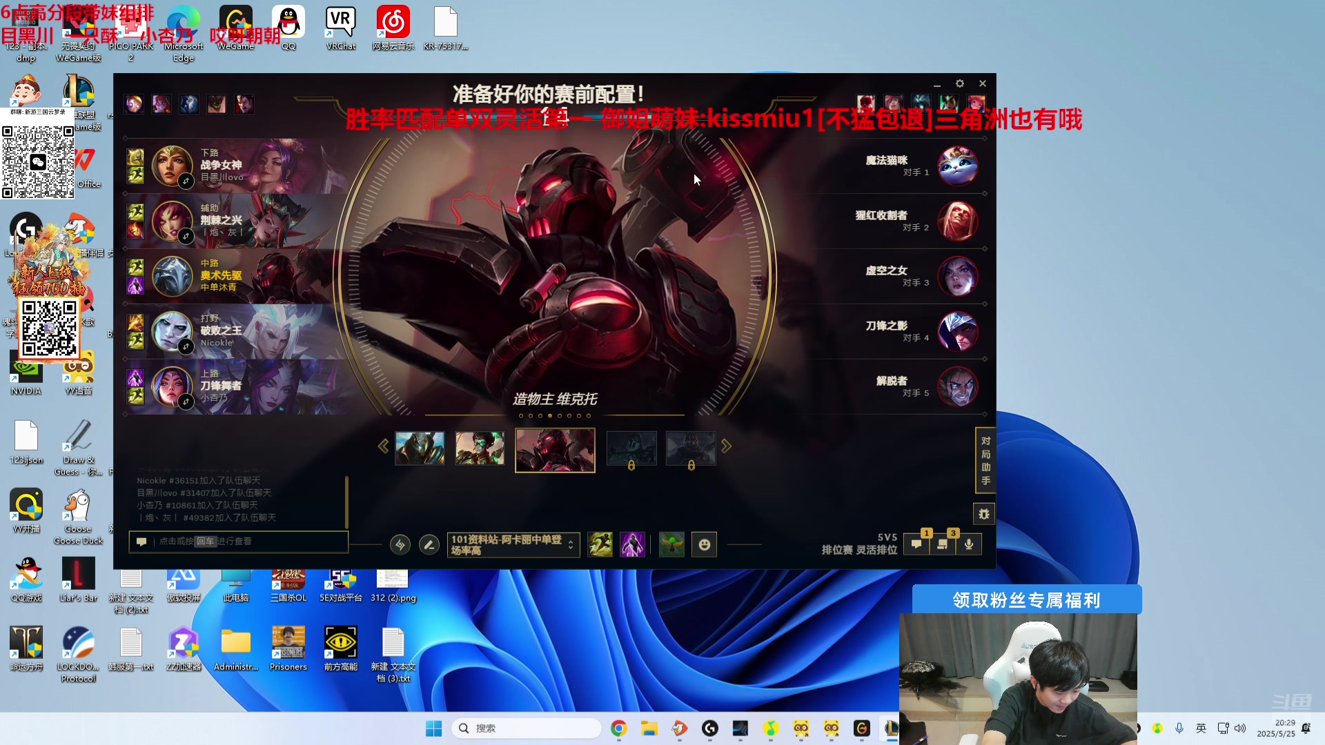
Task: Open the ward skin selector icon
Action: point(671,545)
